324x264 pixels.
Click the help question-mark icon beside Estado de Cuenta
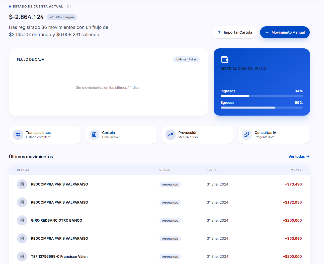click(x=69, y=7)
